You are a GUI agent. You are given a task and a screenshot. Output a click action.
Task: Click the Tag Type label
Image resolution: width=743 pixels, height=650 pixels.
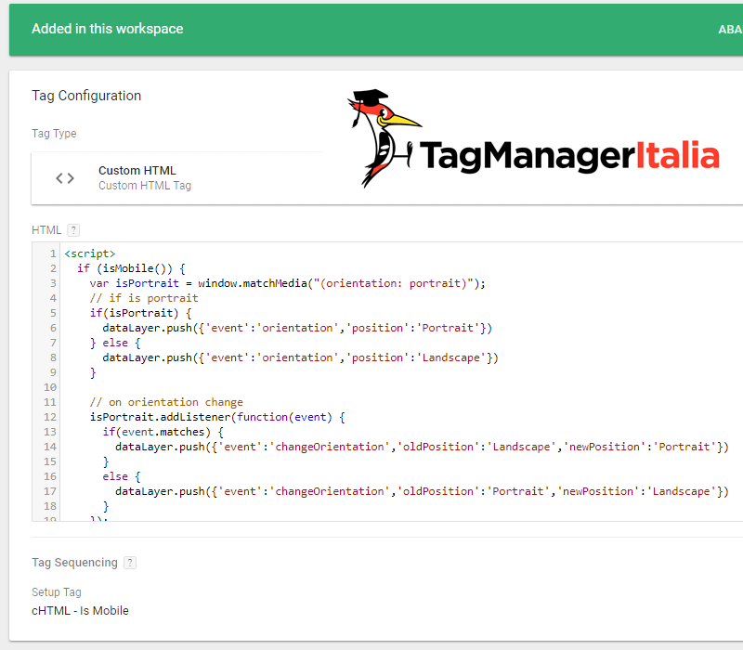point(54,134)
